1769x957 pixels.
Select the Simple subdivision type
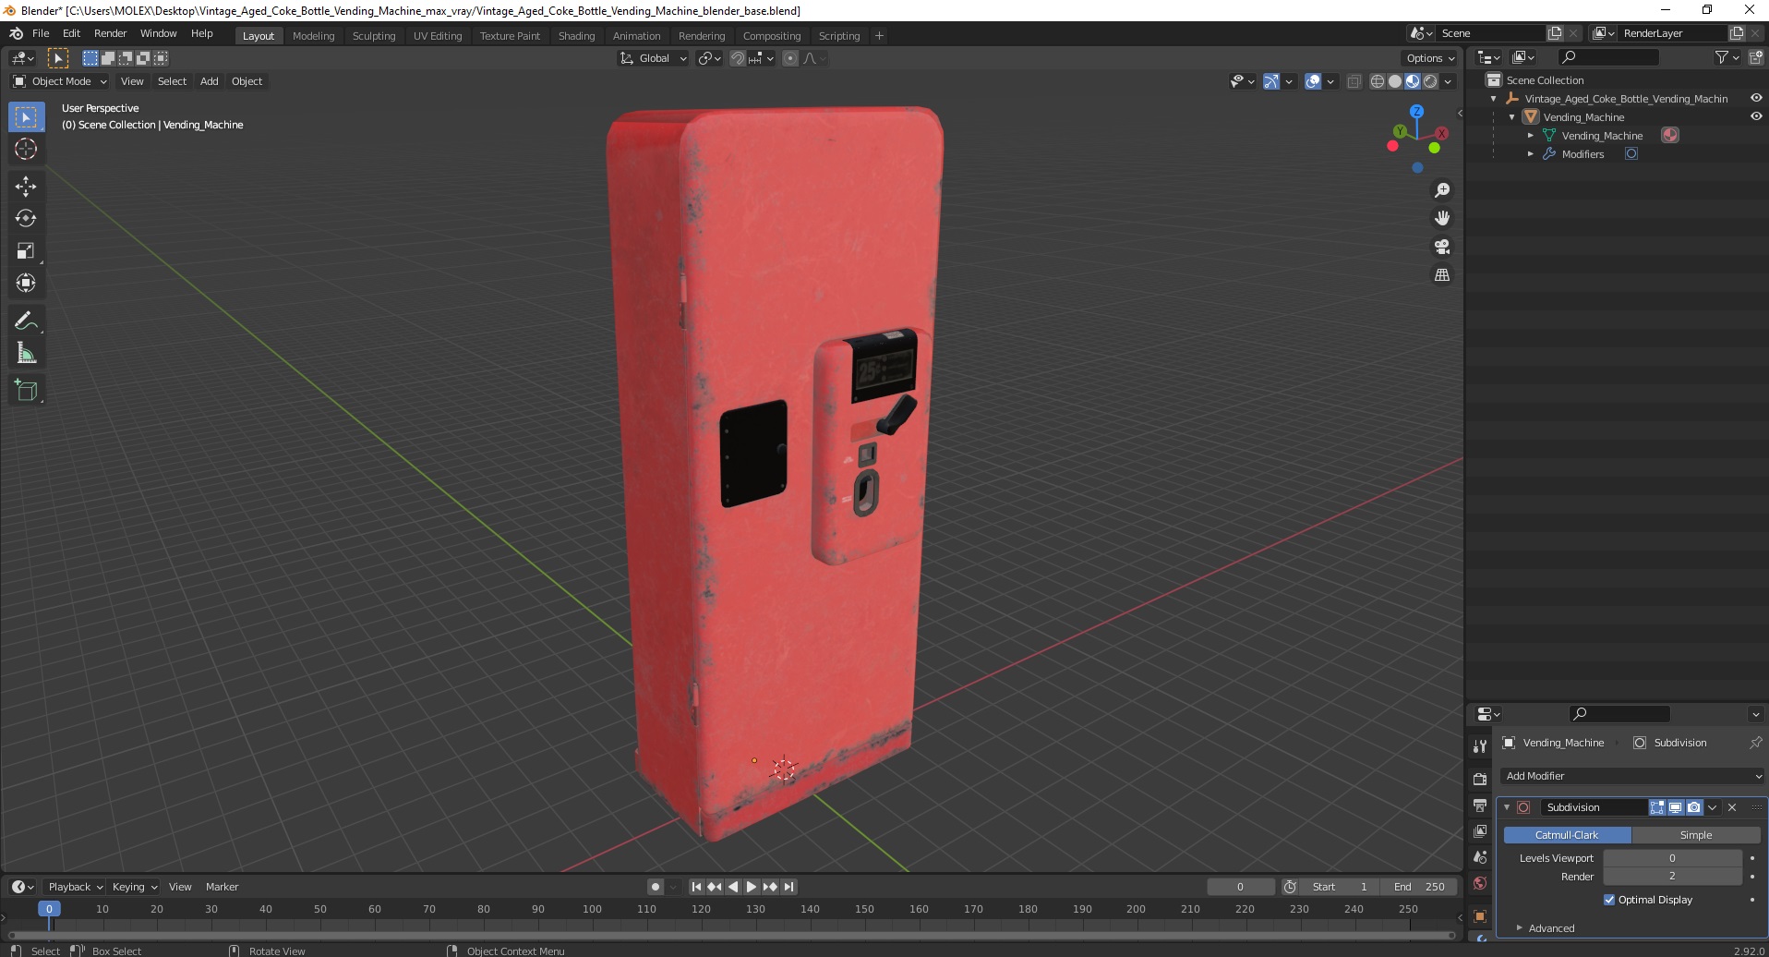[x=1695, y=835]
